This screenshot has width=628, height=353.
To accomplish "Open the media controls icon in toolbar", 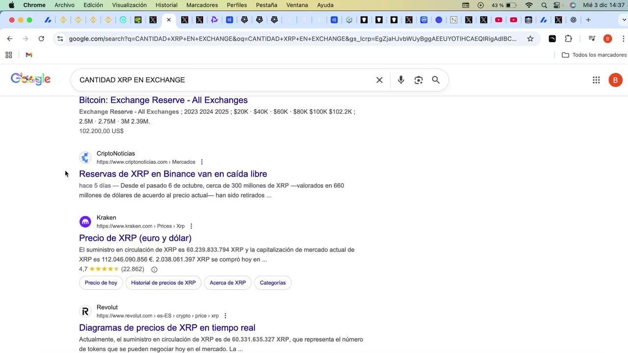I will (592, 39).
